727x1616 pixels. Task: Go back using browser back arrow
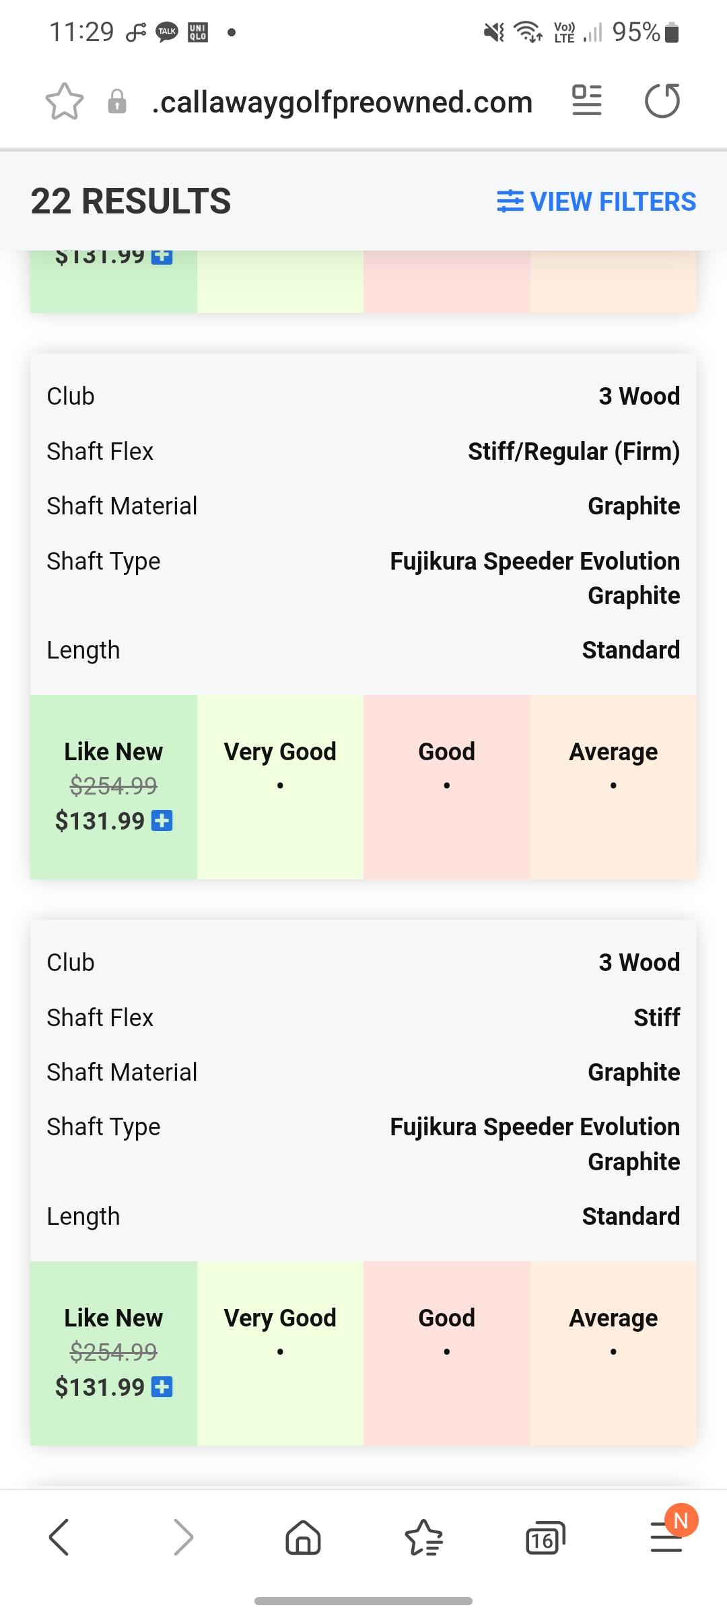[x=59, y=1537]
